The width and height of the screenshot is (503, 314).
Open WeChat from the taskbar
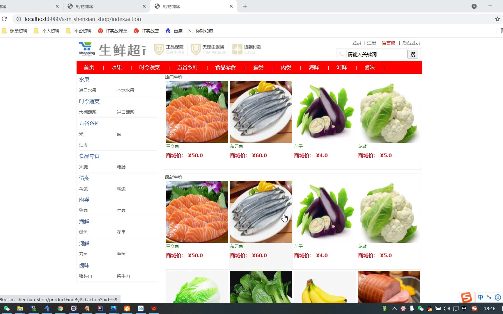pyautogui.click(x=6, y=308)
